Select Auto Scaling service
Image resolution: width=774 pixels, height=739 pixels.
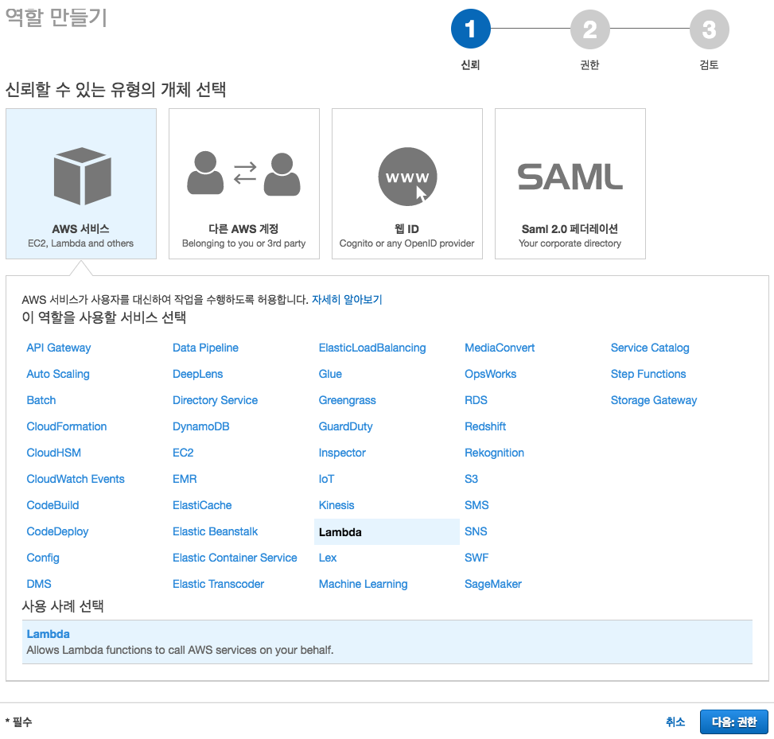(58, 374)
